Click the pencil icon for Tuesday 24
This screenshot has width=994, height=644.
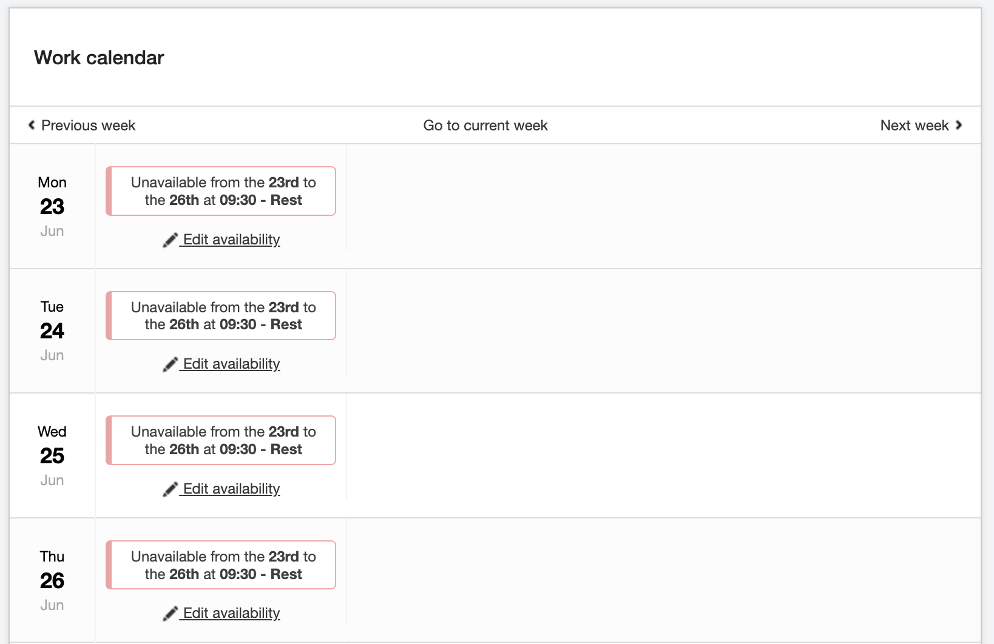170,364
